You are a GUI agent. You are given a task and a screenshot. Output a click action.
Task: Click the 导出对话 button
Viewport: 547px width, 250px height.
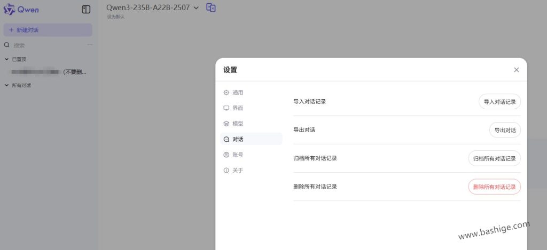[505, 130]
